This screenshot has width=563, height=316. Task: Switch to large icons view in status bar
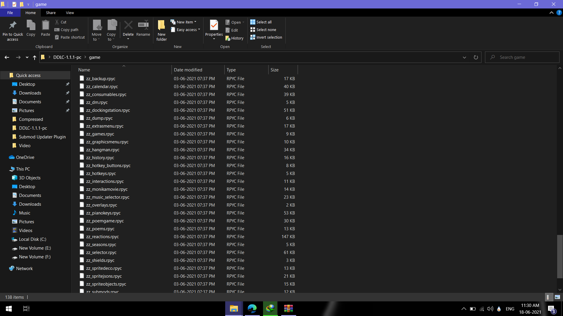point(557,297)
